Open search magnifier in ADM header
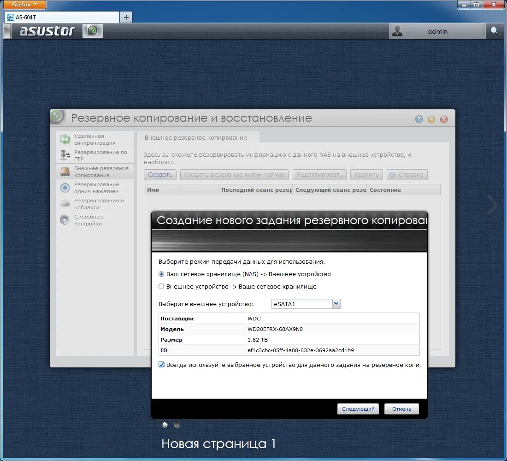507x461 pixels. pyautogui.click(x=495, y=31)
